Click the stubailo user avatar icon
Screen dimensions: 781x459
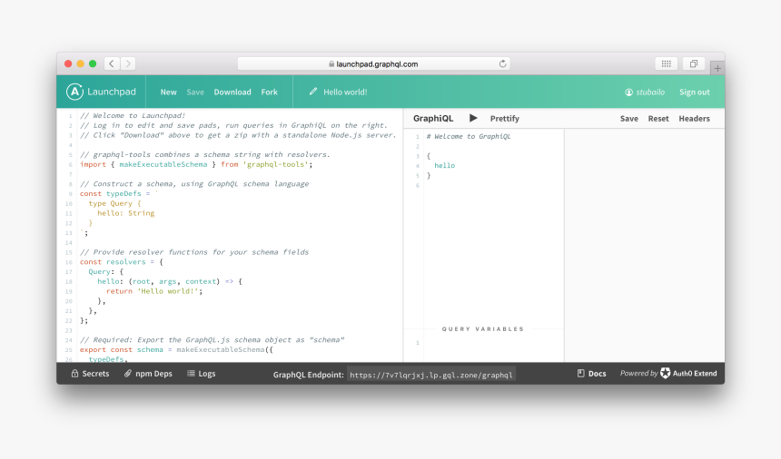coord(628,93)
